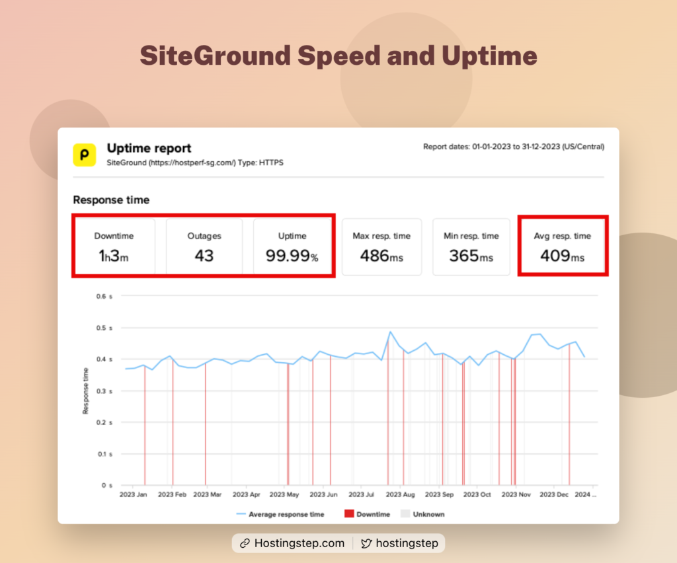Click the 2023 Sep axis label
677x563 pixels.
439,494
